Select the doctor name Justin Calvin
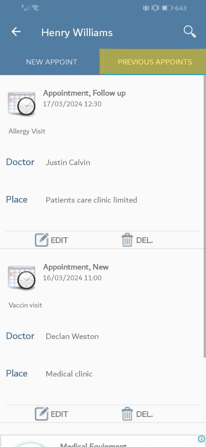 pos(68,162)
